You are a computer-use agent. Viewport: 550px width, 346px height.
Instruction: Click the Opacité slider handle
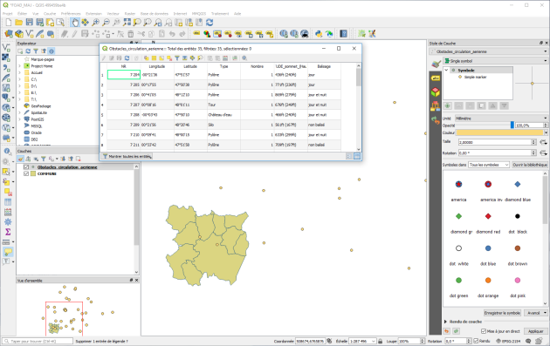click(512, 125)
